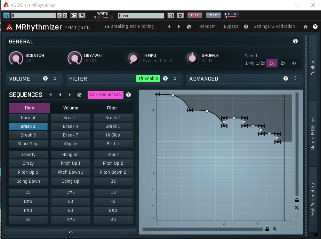Viewport: 321px width, 239px height.
Task: Click the horizontal lock icon below graph
Action: (x=267, y=229)
